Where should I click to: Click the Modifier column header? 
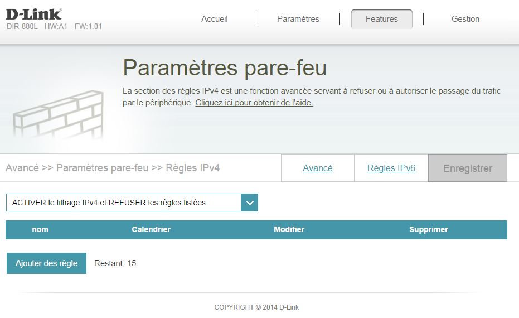pos(289,229)
